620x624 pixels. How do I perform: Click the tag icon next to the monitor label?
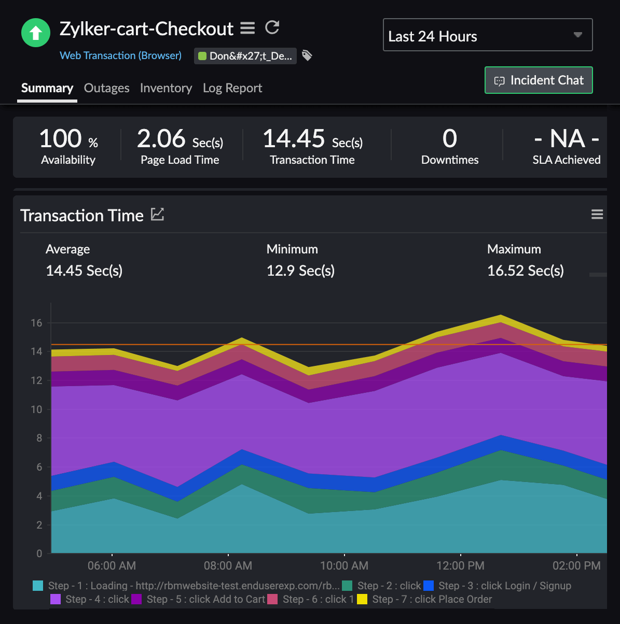pyautogui.click(x=307, y=55)
